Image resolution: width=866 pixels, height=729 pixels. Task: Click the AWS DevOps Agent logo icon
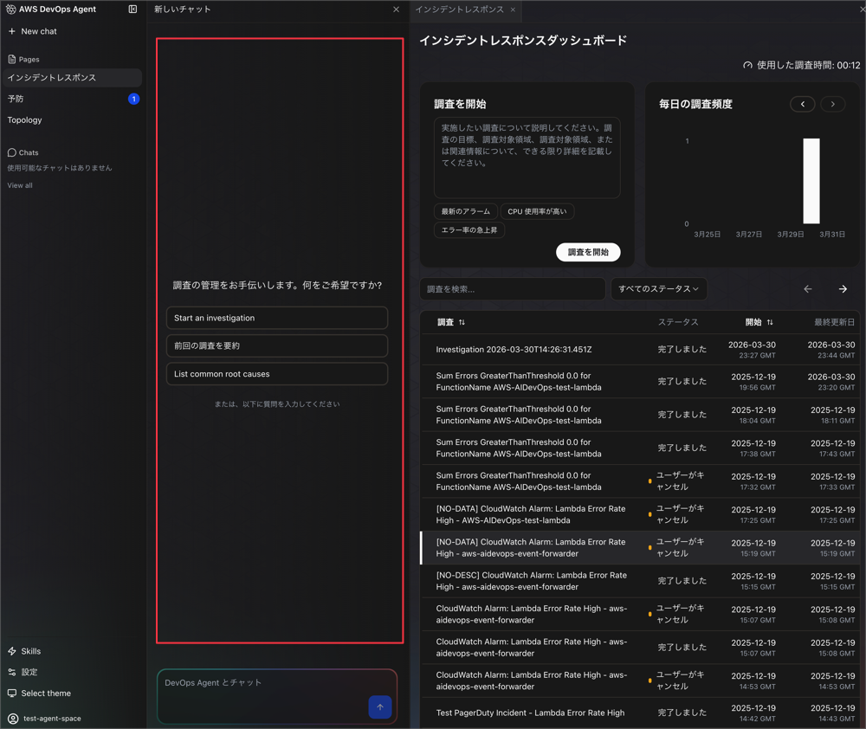[10, 10]
